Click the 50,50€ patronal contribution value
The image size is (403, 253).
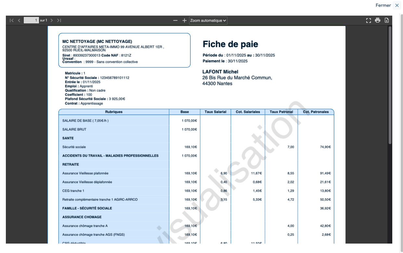tap(325, 200)
